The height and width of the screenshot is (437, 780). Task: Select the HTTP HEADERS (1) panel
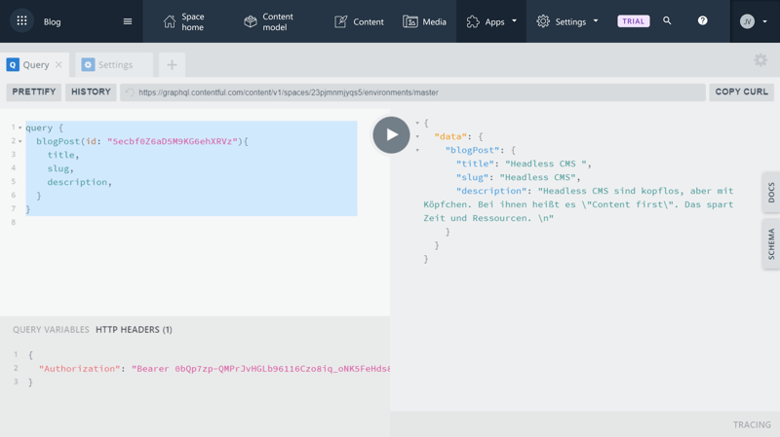pos(134,329)
